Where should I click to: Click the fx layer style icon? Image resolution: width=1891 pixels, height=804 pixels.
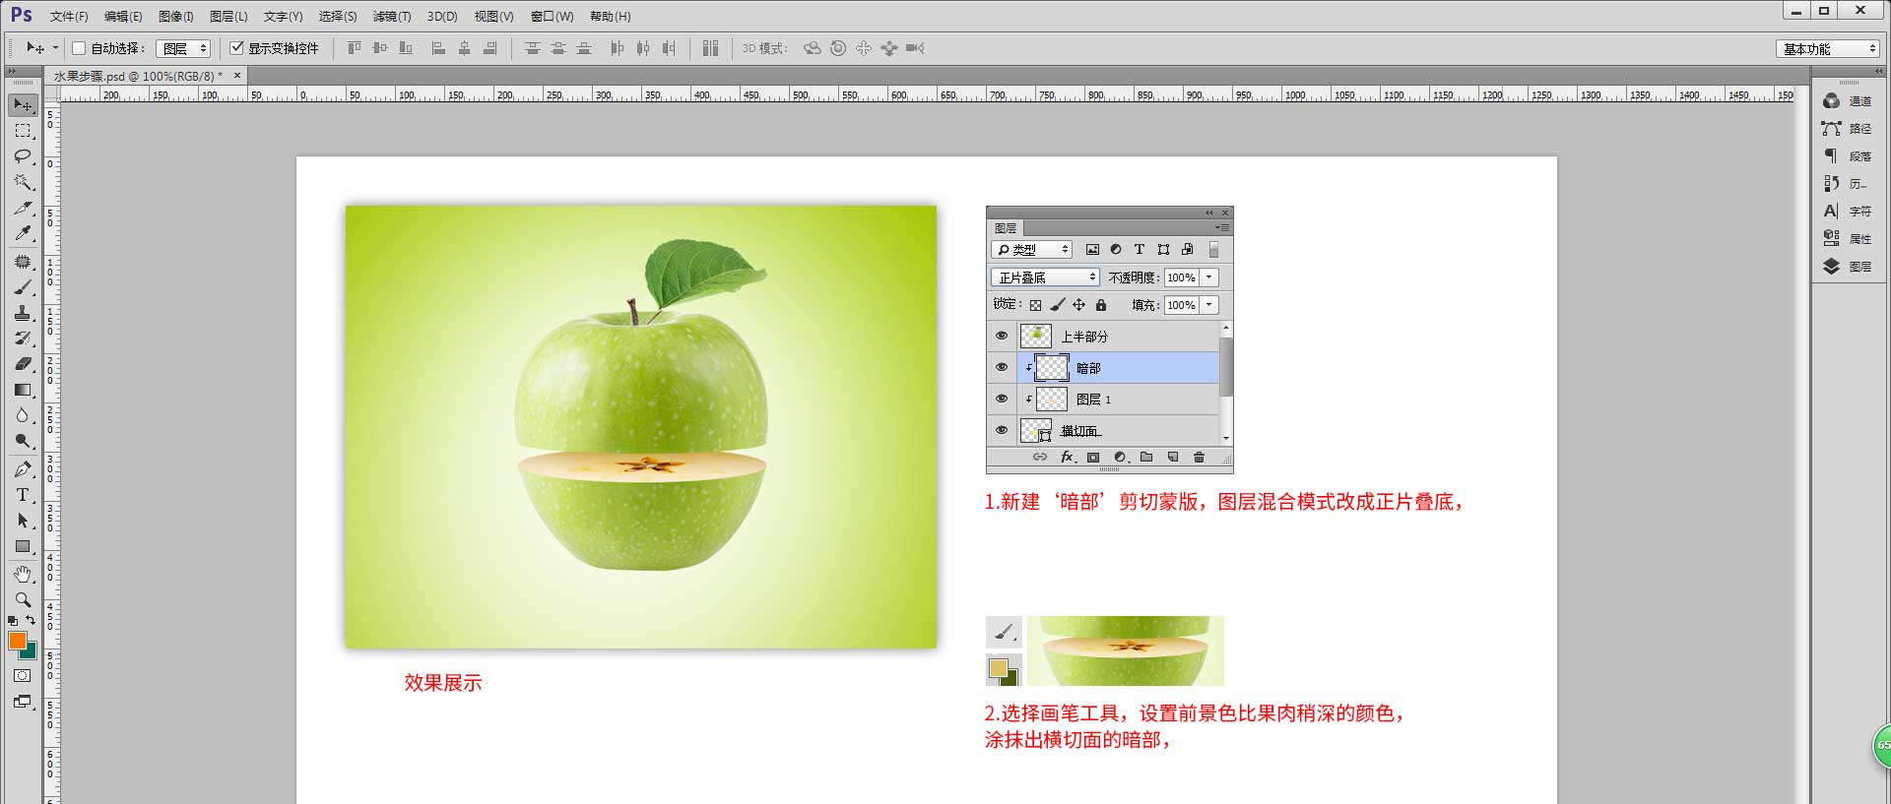(x=1067, y=458)
